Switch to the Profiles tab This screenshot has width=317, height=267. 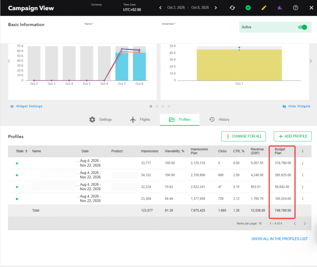point(180,120)
